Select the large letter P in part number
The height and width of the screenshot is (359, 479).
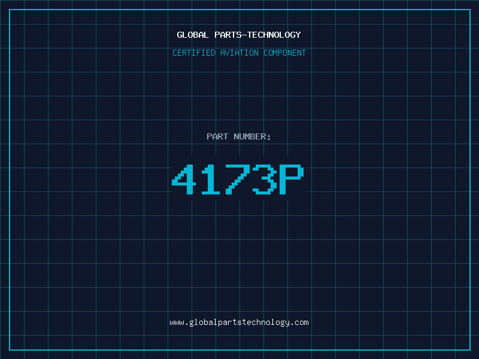(x=292, y=179)
